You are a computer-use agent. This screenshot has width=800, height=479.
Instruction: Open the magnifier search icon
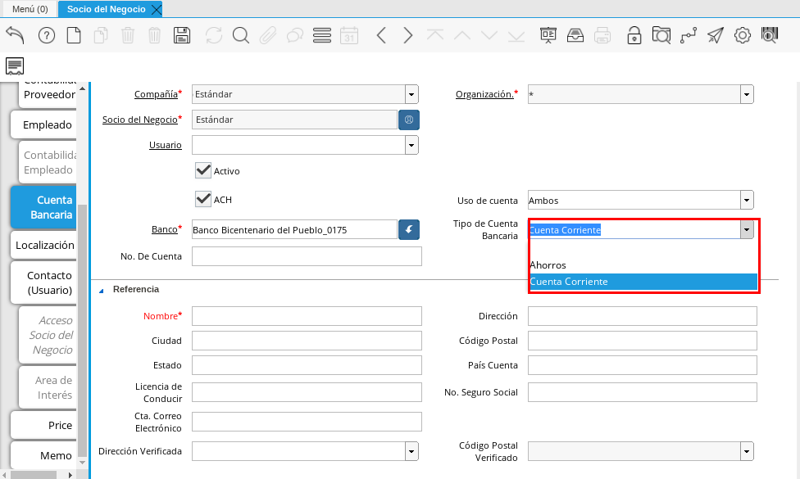[x=240, y=35]
